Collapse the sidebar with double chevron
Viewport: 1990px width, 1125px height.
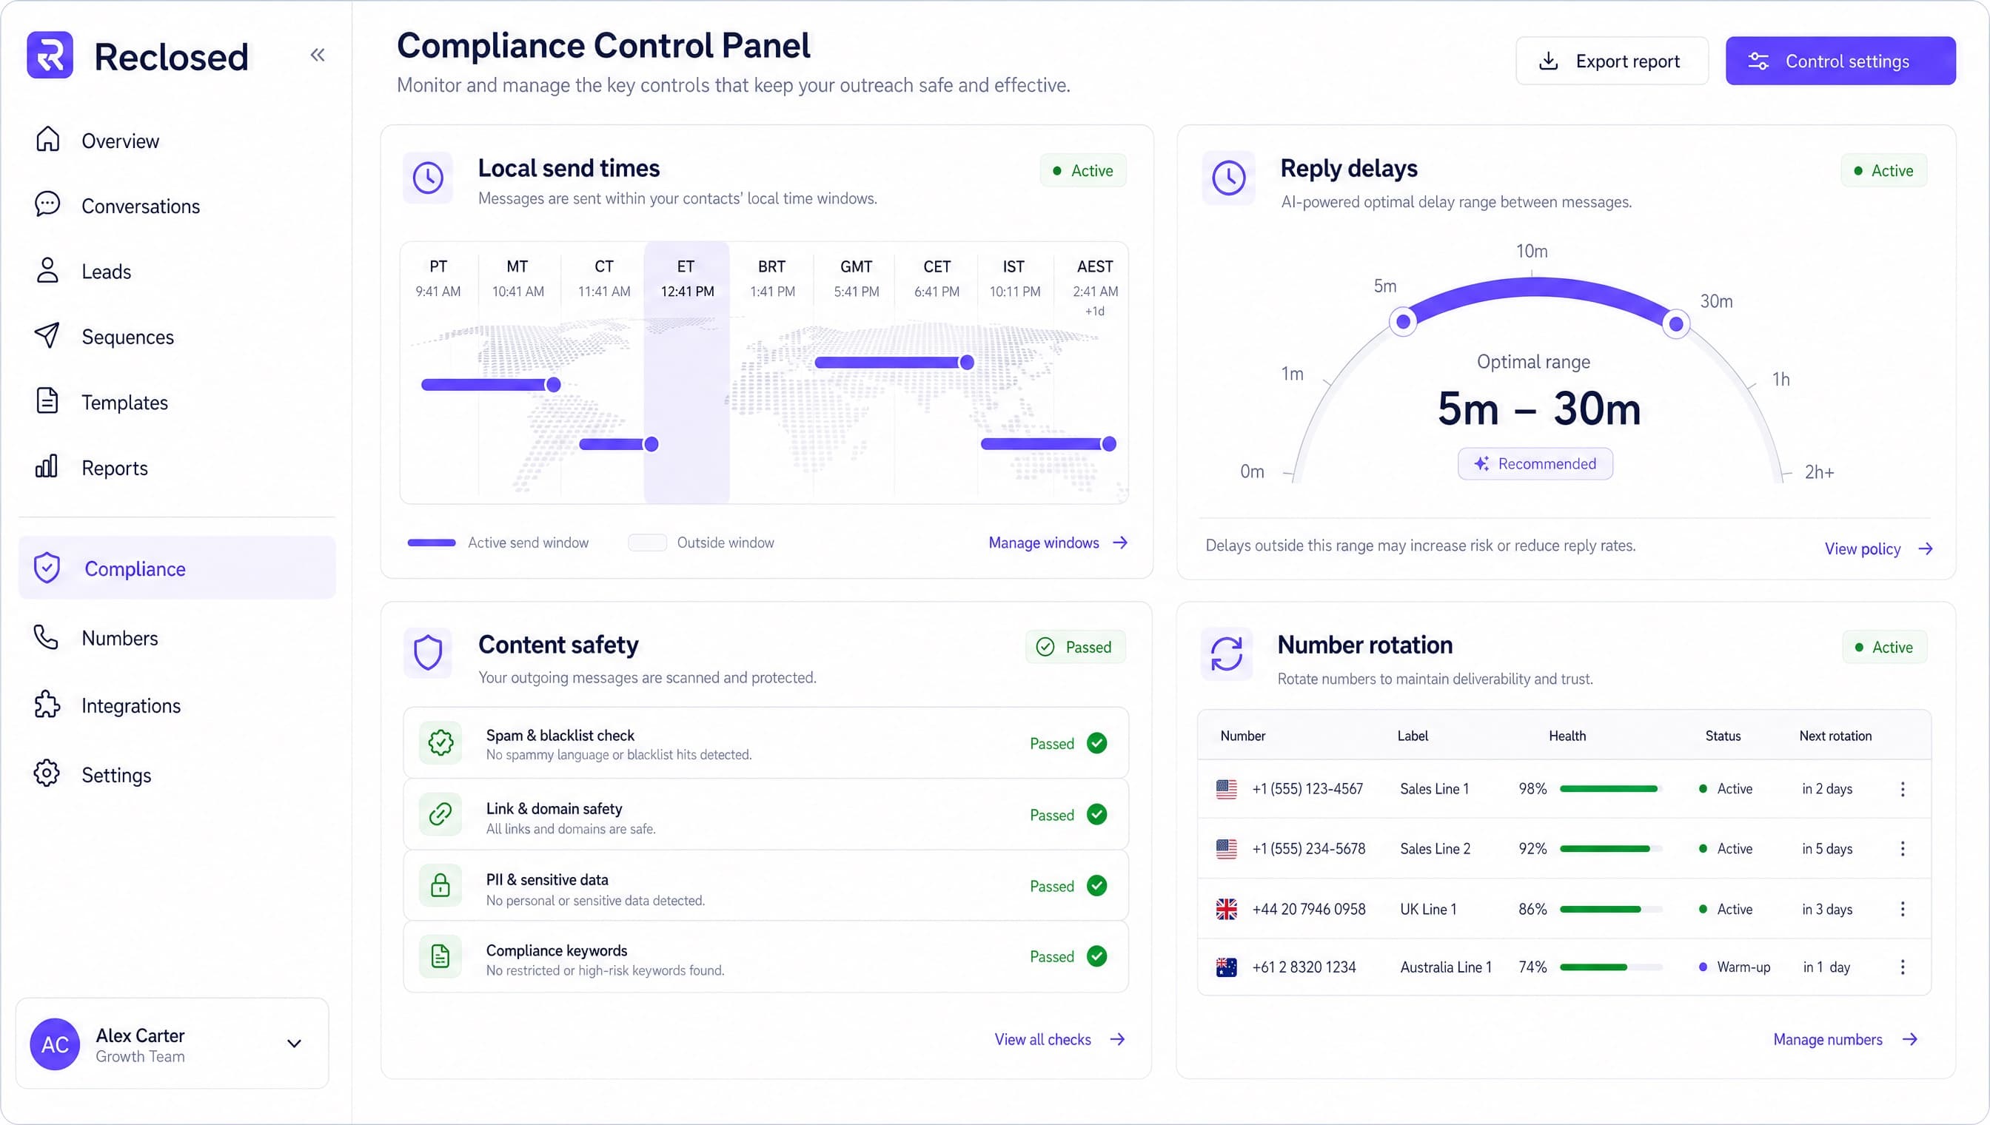click(x=318, y=55)
